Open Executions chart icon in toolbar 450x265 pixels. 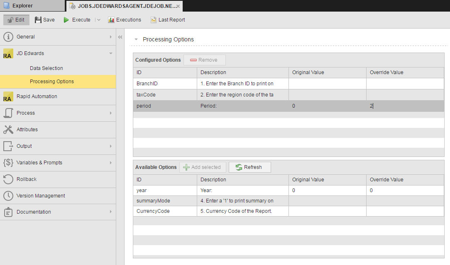111,20
